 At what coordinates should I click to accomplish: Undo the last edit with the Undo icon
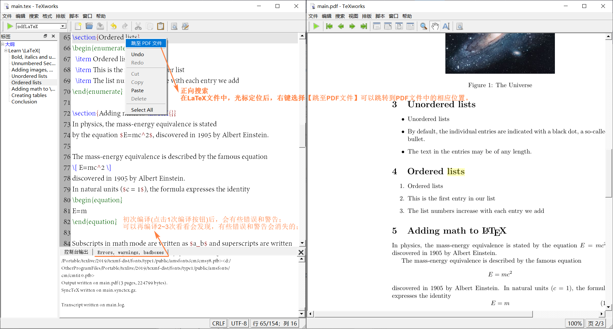114,26
